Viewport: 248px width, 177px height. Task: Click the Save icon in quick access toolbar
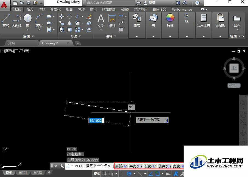28,3
